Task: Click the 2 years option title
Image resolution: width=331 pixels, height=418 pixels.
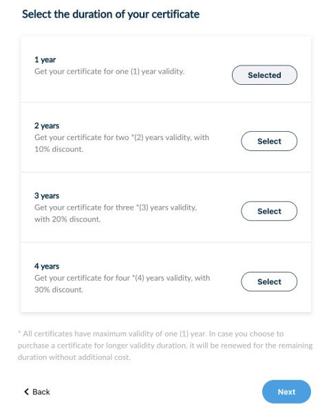Action: 47,126
